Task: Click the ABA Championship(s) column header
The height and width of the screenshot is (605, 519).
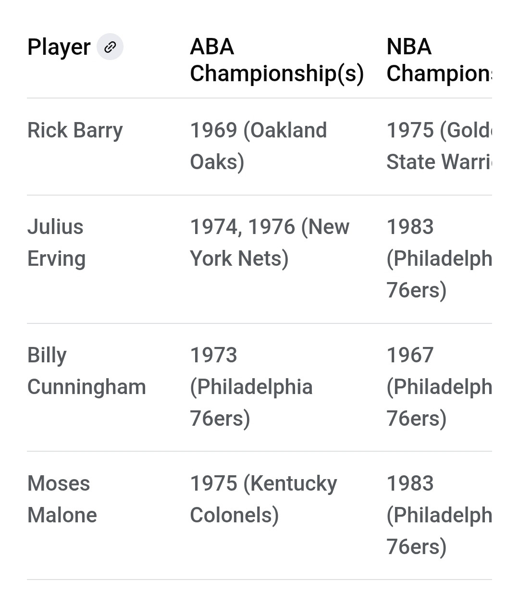Action: coord(277,60)
